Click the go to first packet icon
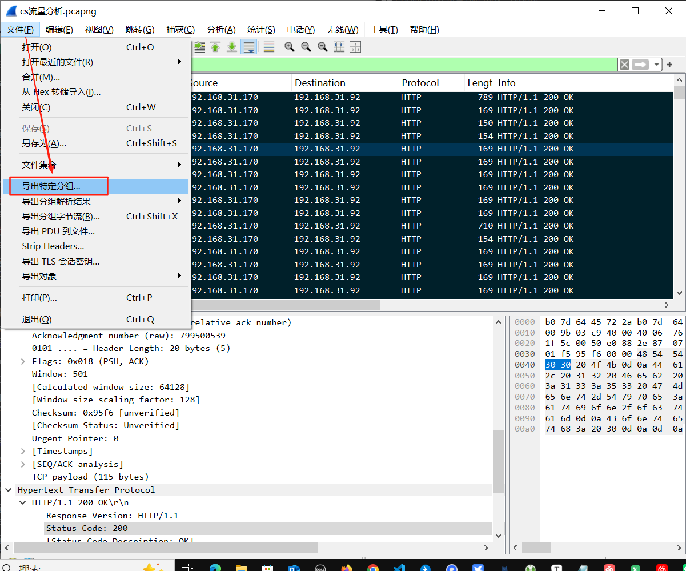This screenshot has width=686, height=571. coord(215,47)
